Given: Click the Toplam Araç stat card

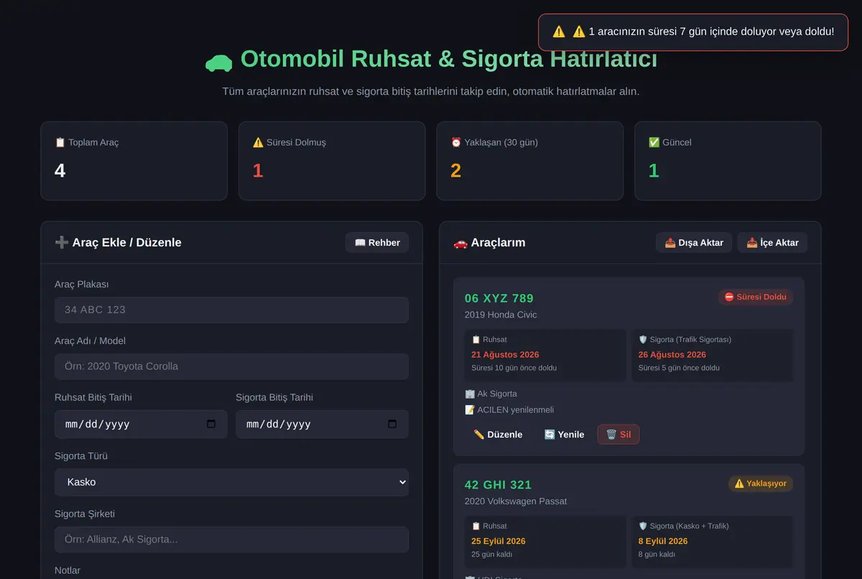Looking at the screenshot, I should click(x=134, y=161).
